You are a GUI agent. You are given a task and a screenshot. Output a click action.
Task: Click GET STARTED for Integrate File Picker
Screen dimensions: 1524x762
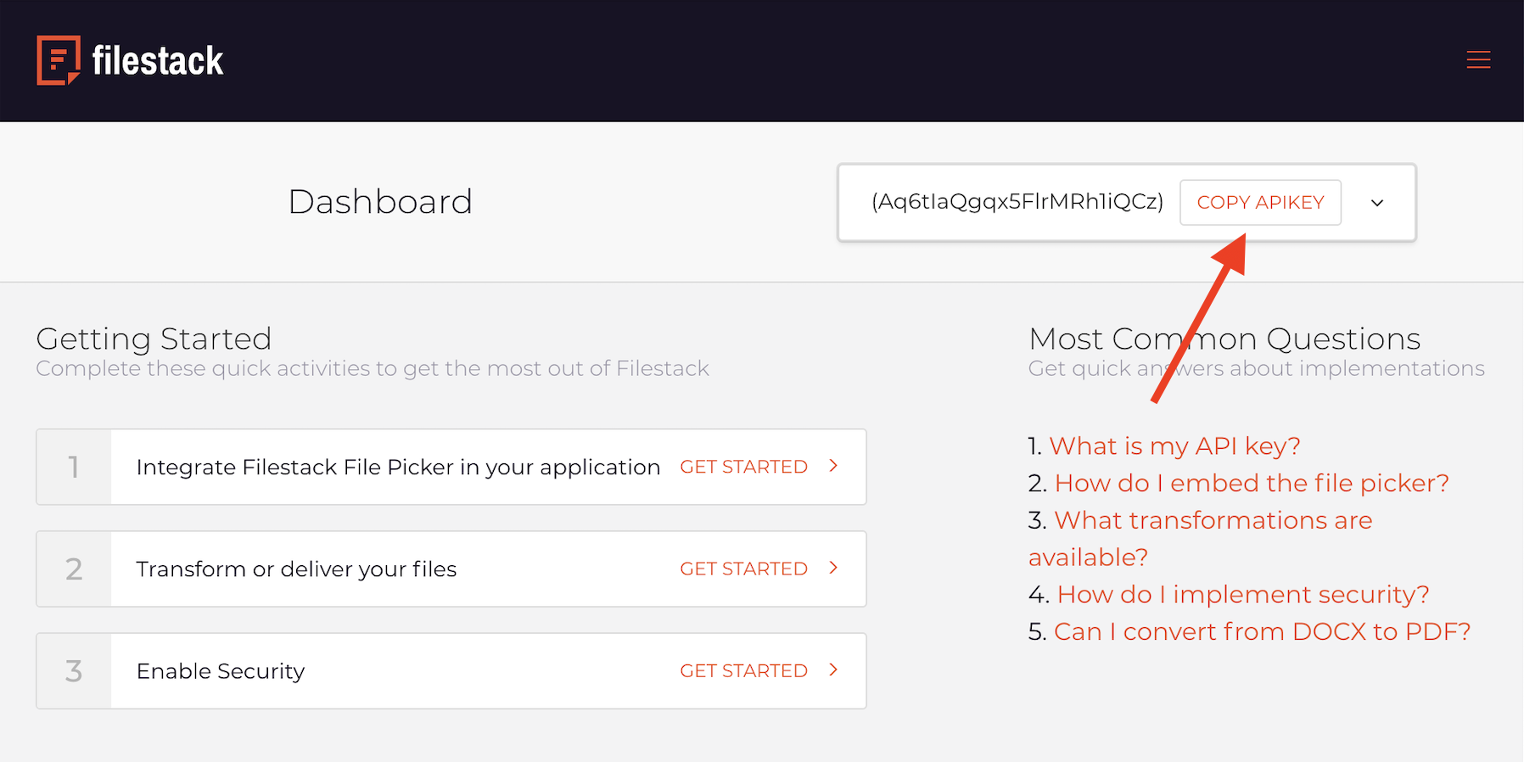click(743, 467)
